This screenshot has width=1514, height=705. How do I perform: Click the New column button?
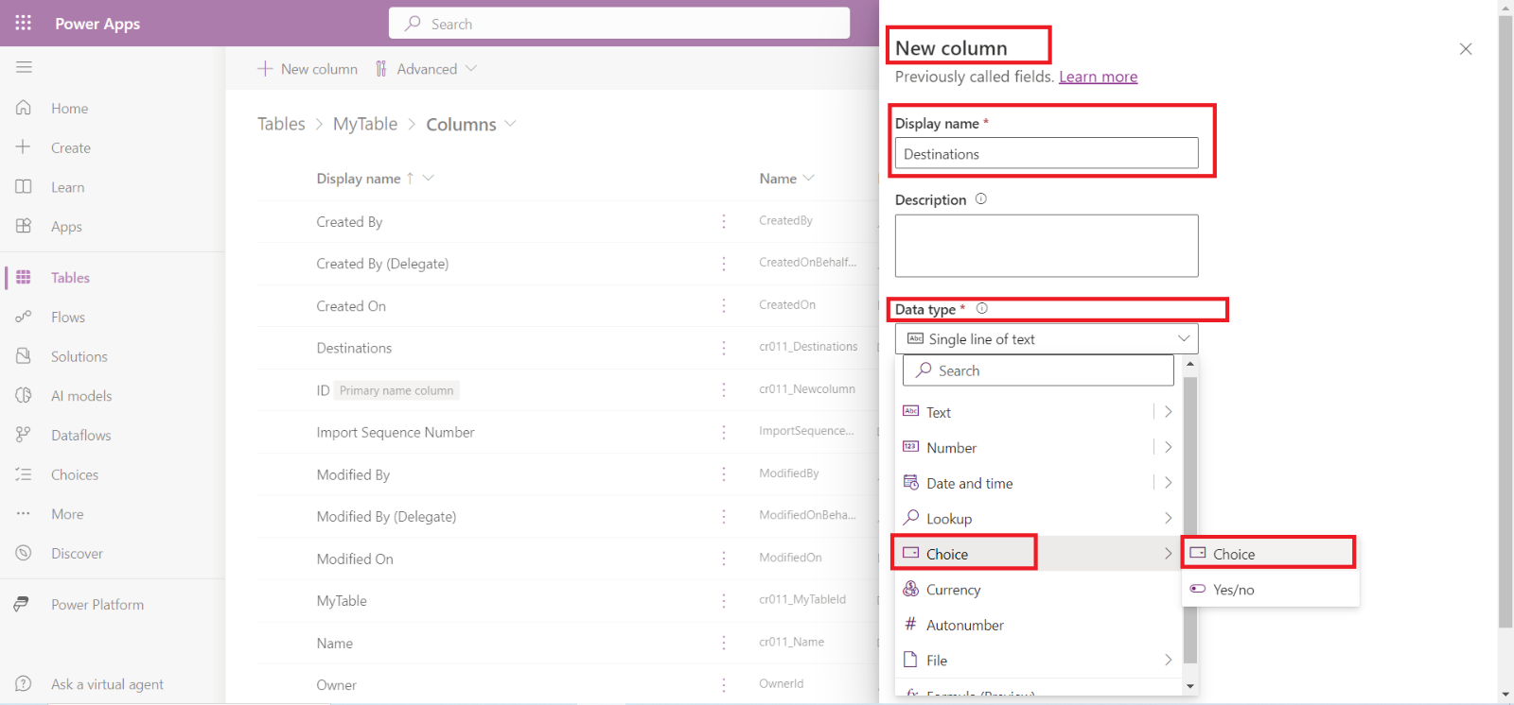click(x=308, y=69)
